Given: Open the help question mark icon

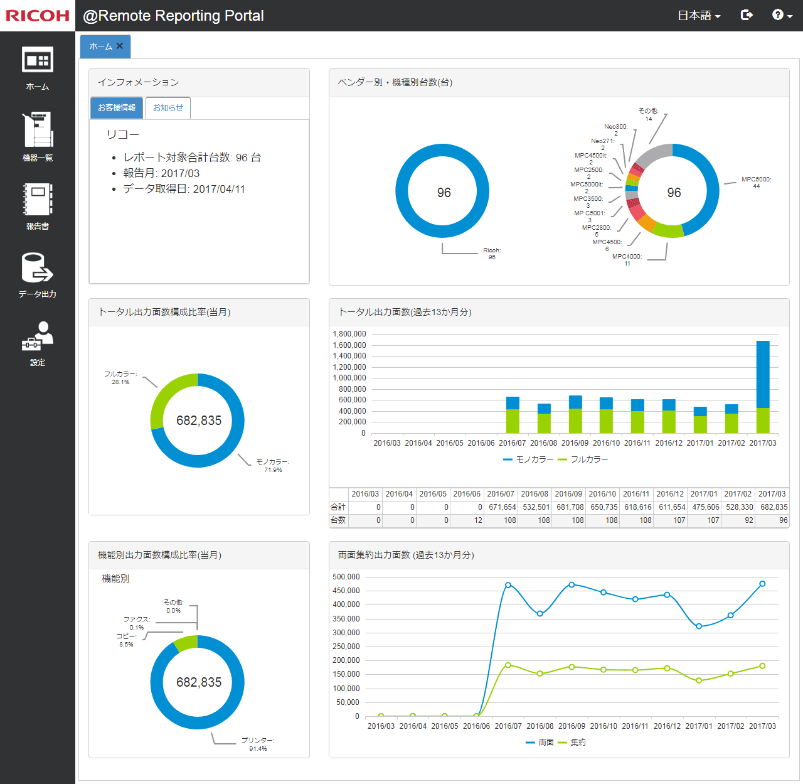Looking at the screenshot, I should pyautogui.click(x=778, y=15).
